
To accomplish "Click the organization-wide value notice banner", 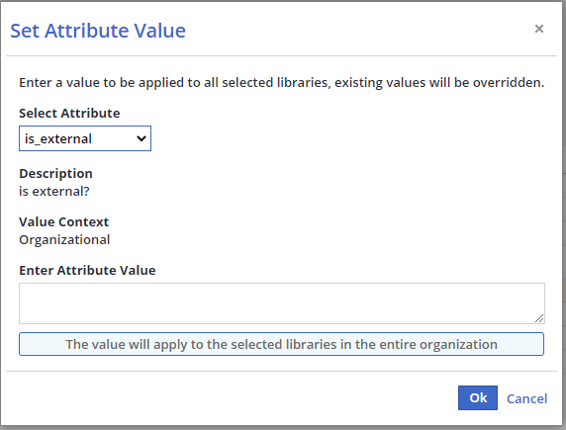I will click(282, 344).
